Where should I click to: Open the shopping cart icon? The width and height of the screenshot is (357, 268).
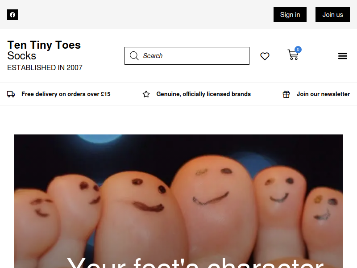pos(293,55)
